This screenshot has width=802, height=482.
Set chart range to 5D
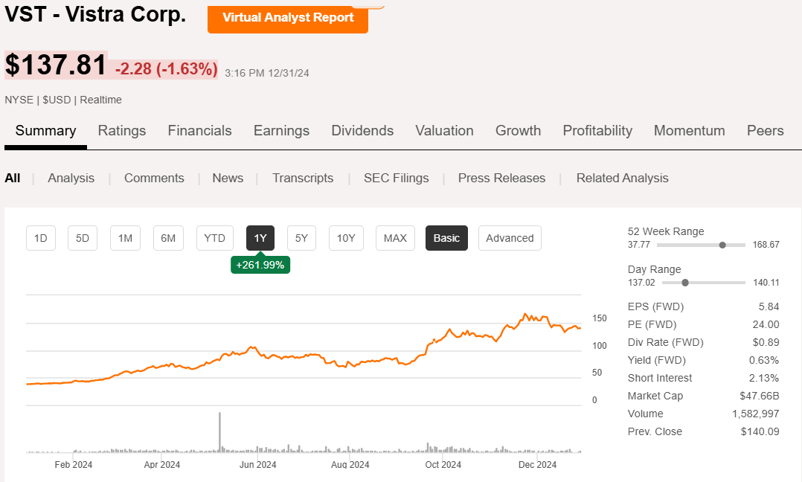(83, 238)
